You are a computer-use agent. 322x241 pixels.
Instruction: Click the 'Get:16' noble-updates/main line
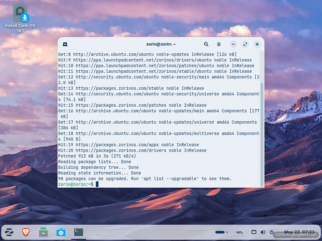pyautogui.click(x=159, y=114)
